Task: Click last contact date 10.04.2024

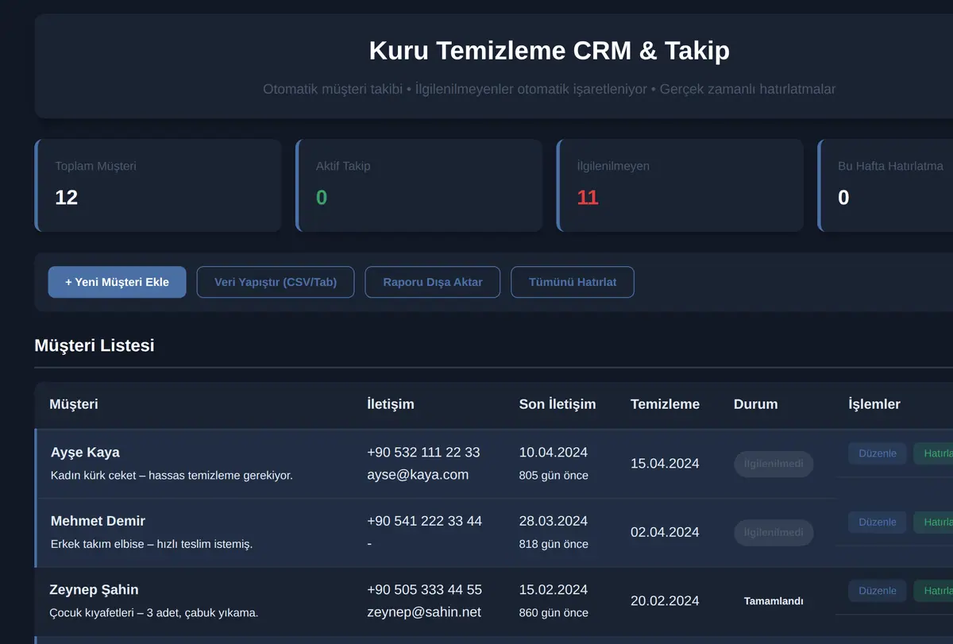Action: click(x=554, y=453)
